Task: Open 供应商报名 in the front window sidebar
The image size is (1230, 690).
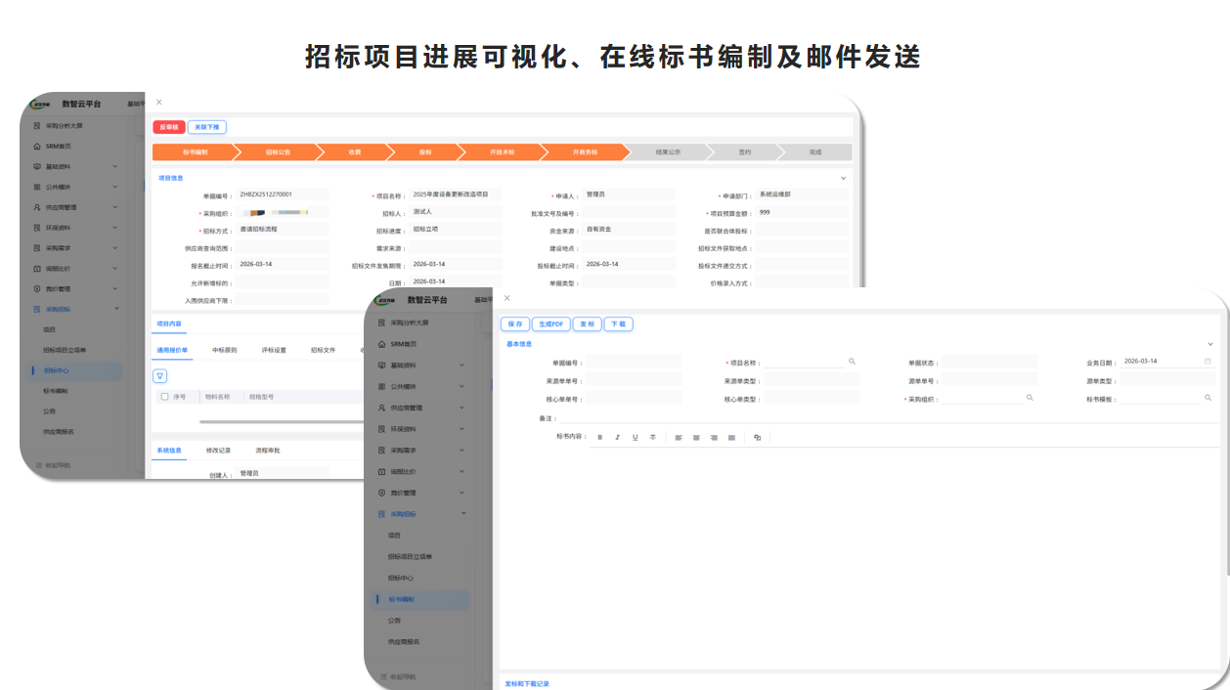Action: tap(404, 641)
